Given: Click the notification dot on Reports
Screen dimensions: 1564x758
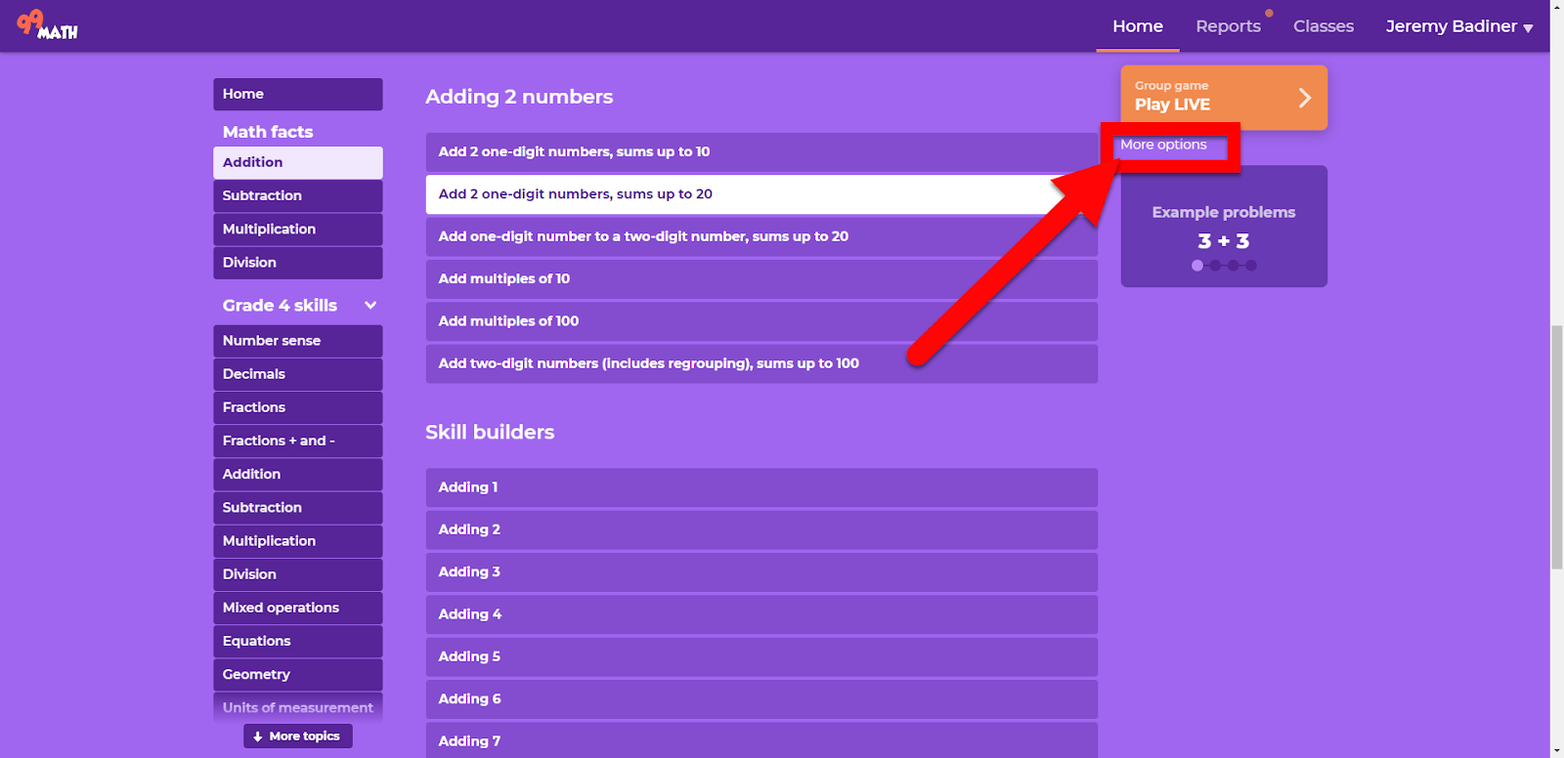Looking at the screenshot, I should click(x=1269, y=14).
